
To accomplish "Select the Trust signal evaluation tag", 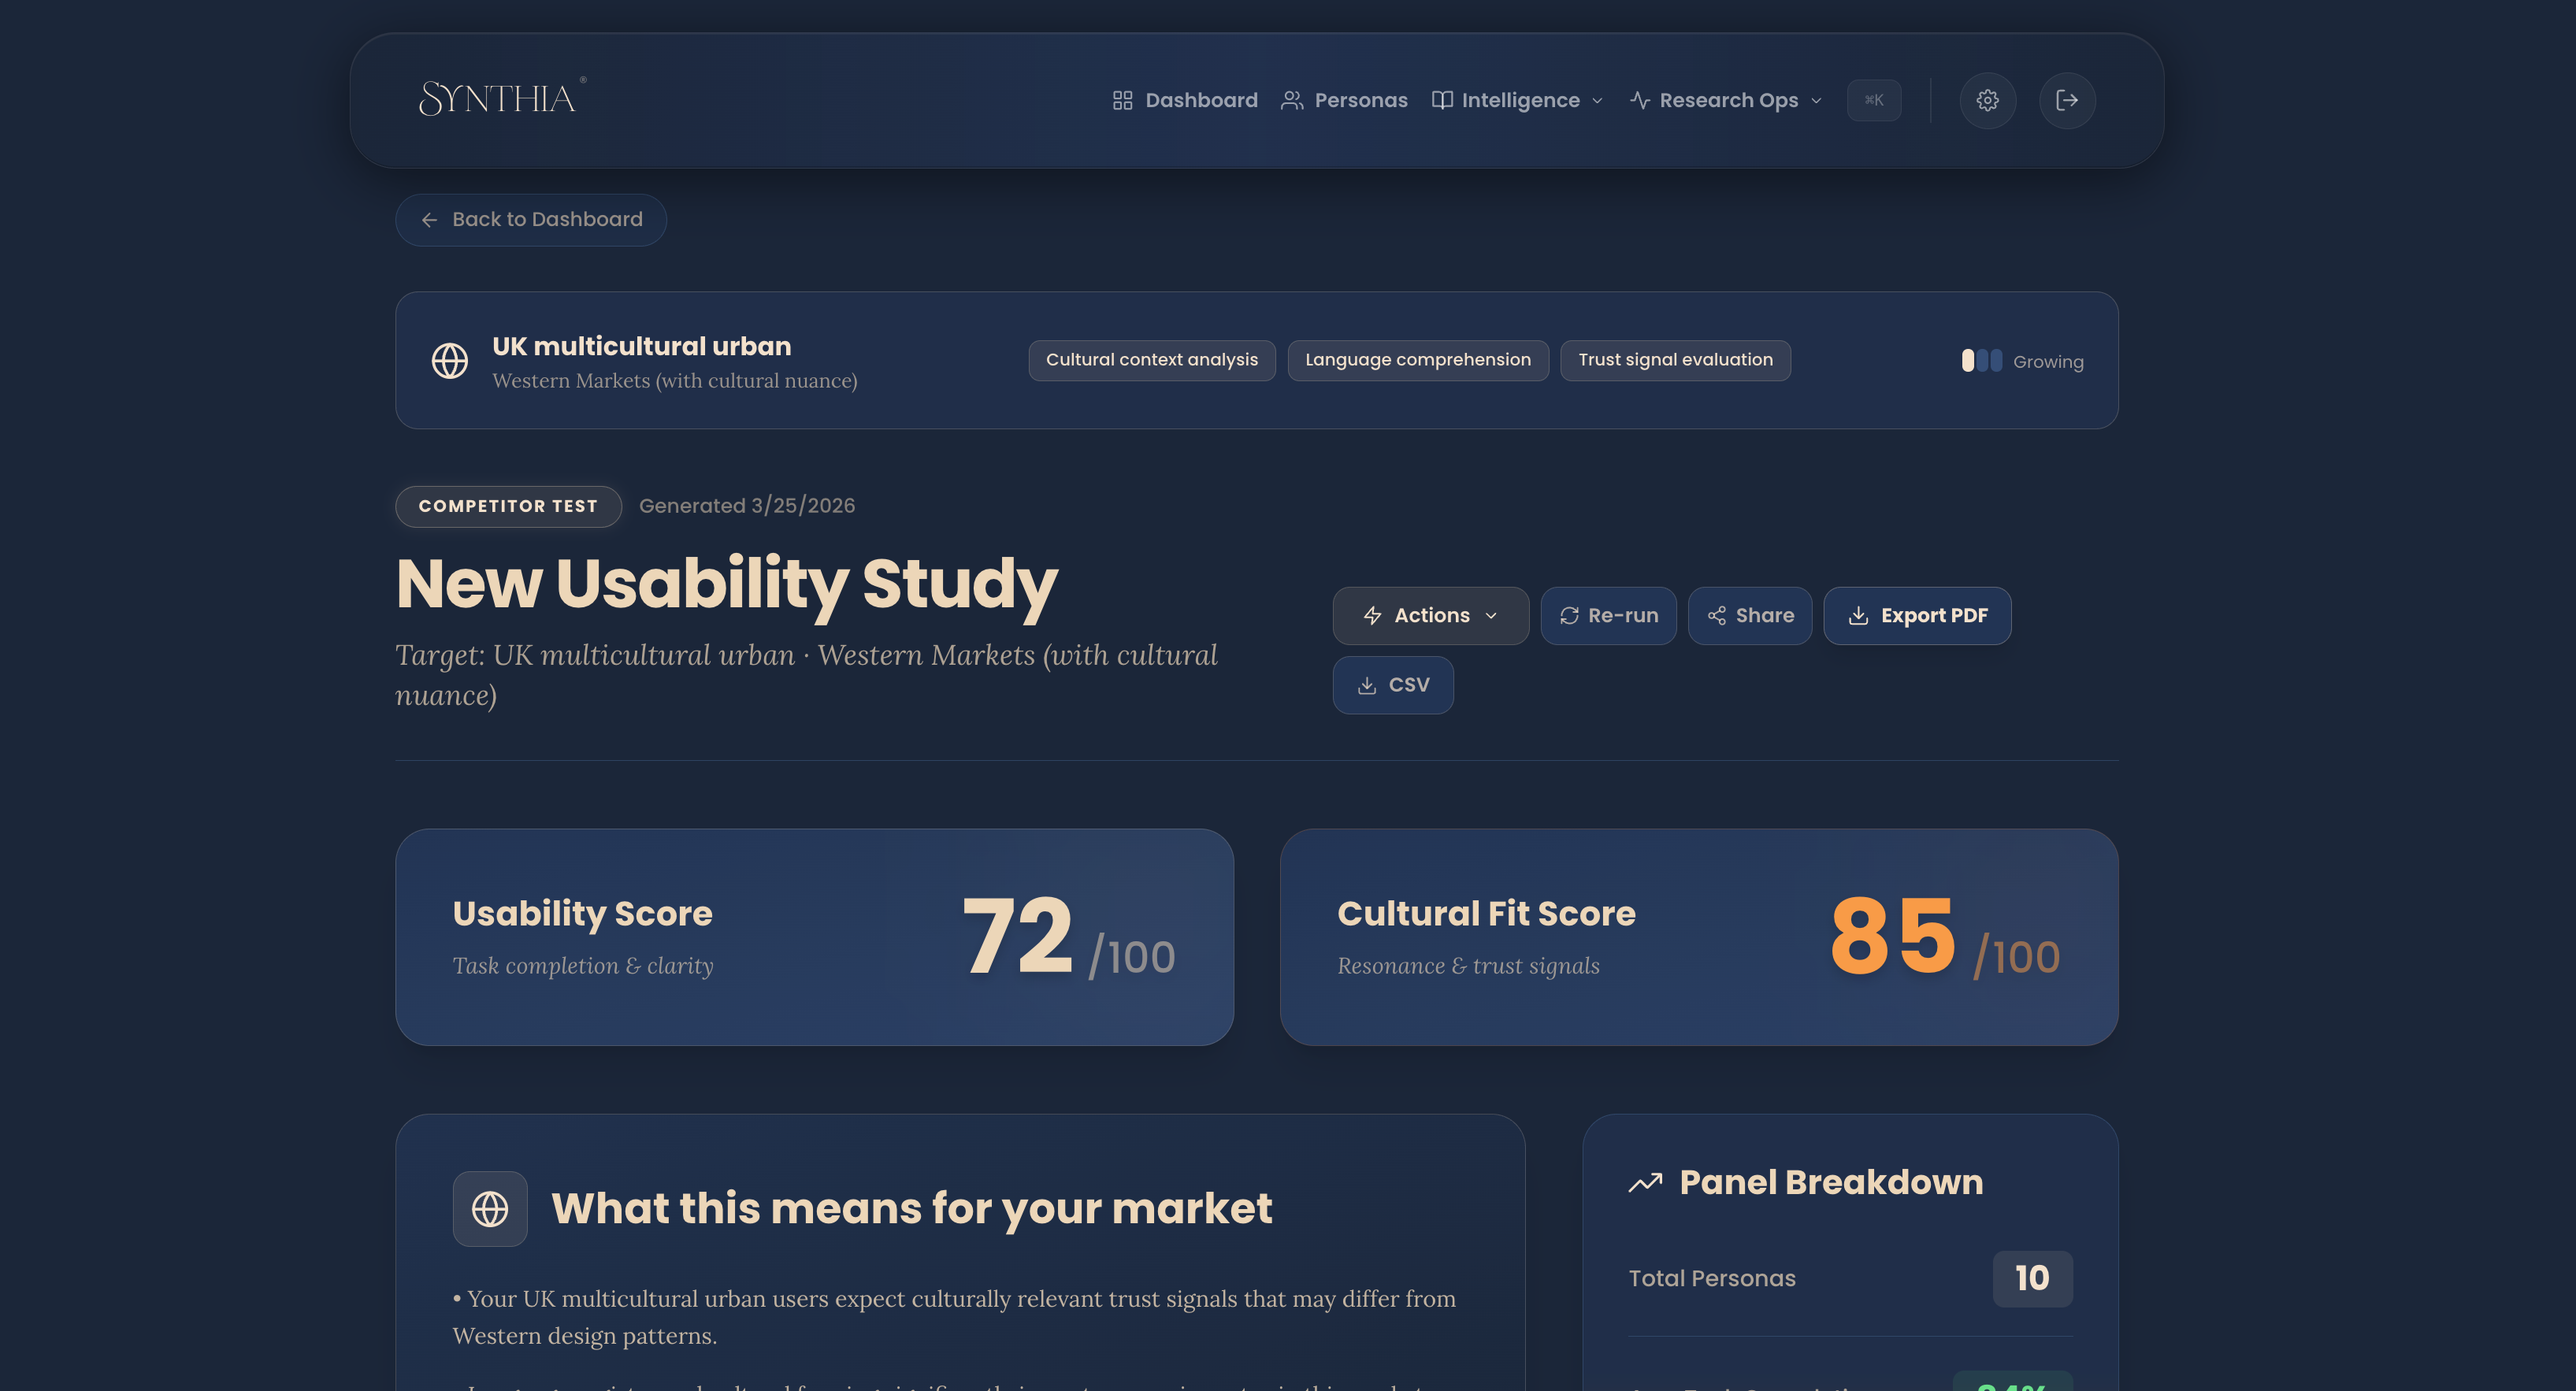I will click(1675, 360).
